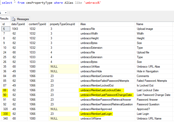This screenshot has width=174, height=122.
Task: Select the 'Last Password Change Date' cell
Action: point(154,95)
